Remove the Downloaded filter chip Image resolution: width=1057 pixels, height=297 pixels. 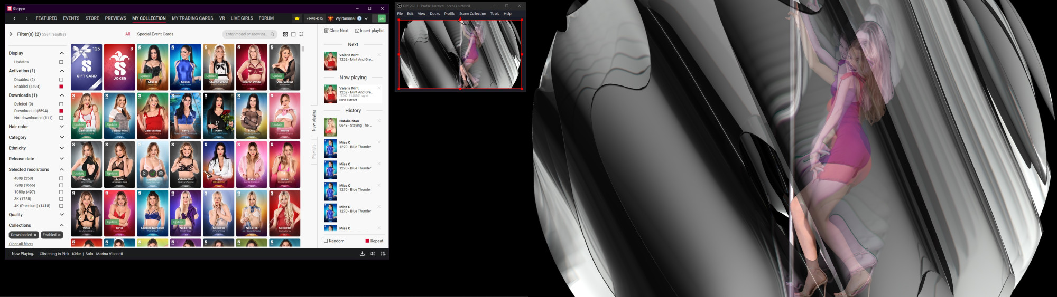pos(35,235)
